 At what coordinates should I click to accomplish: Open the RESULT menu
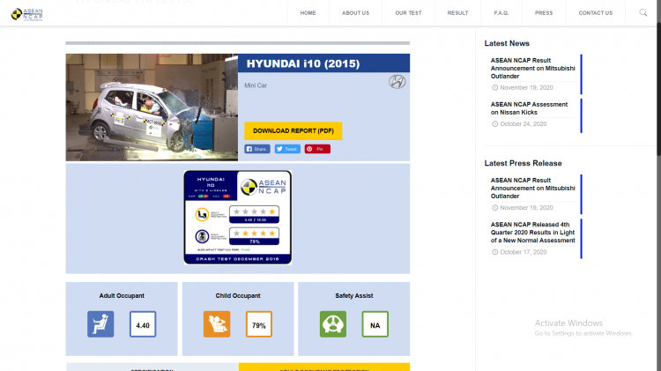coord(457,13)
